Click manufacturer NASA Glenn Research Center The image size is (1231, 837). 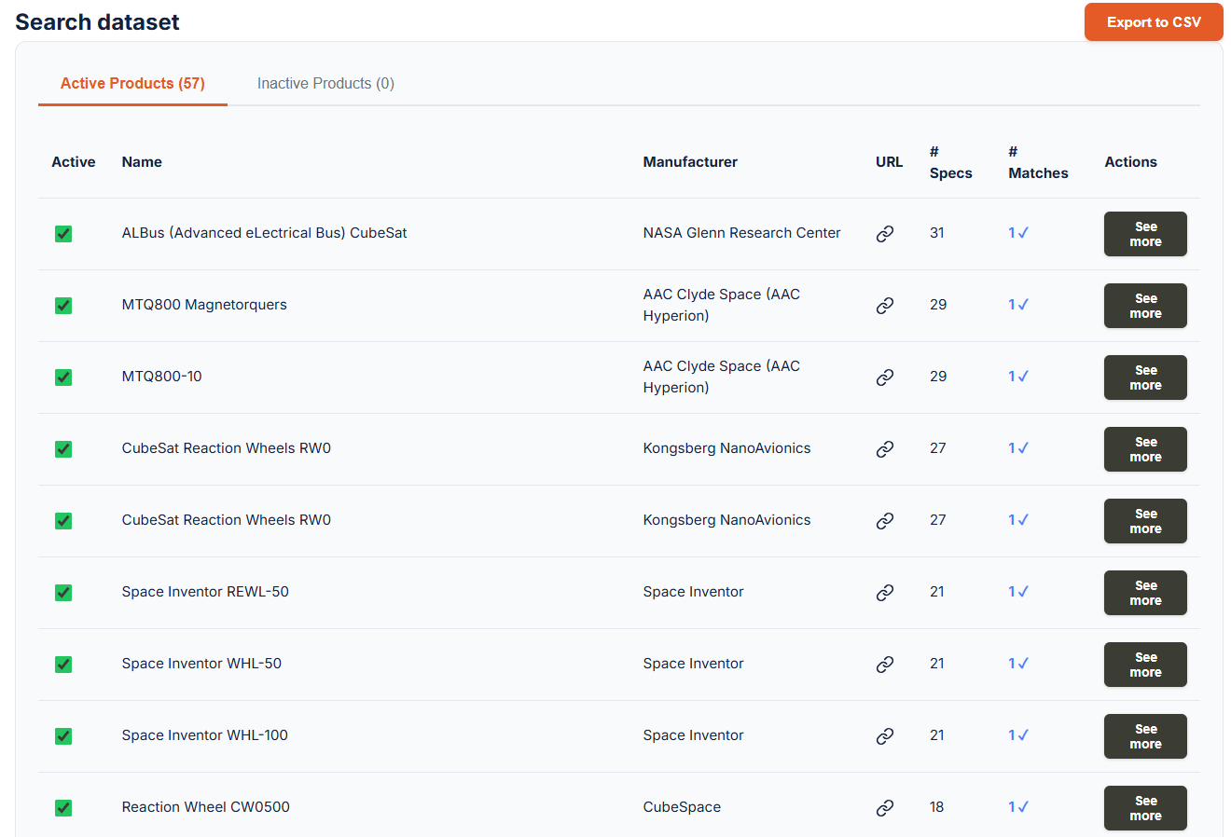point(741,233)
